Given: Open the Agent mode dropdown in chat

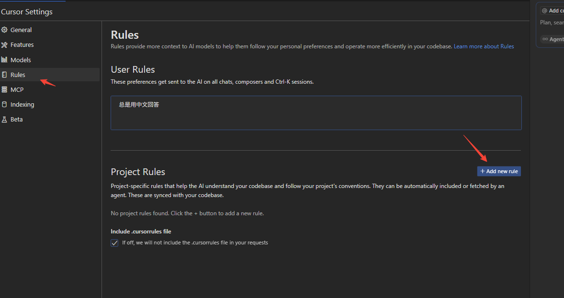Looking at the screenshot, I should pyautogui.click(x=553, y=39).
